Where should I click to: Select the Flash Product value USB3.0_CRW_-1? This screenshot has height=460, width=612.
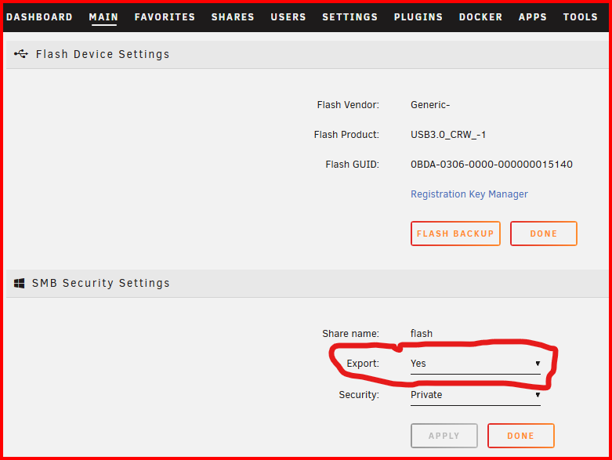448,135
